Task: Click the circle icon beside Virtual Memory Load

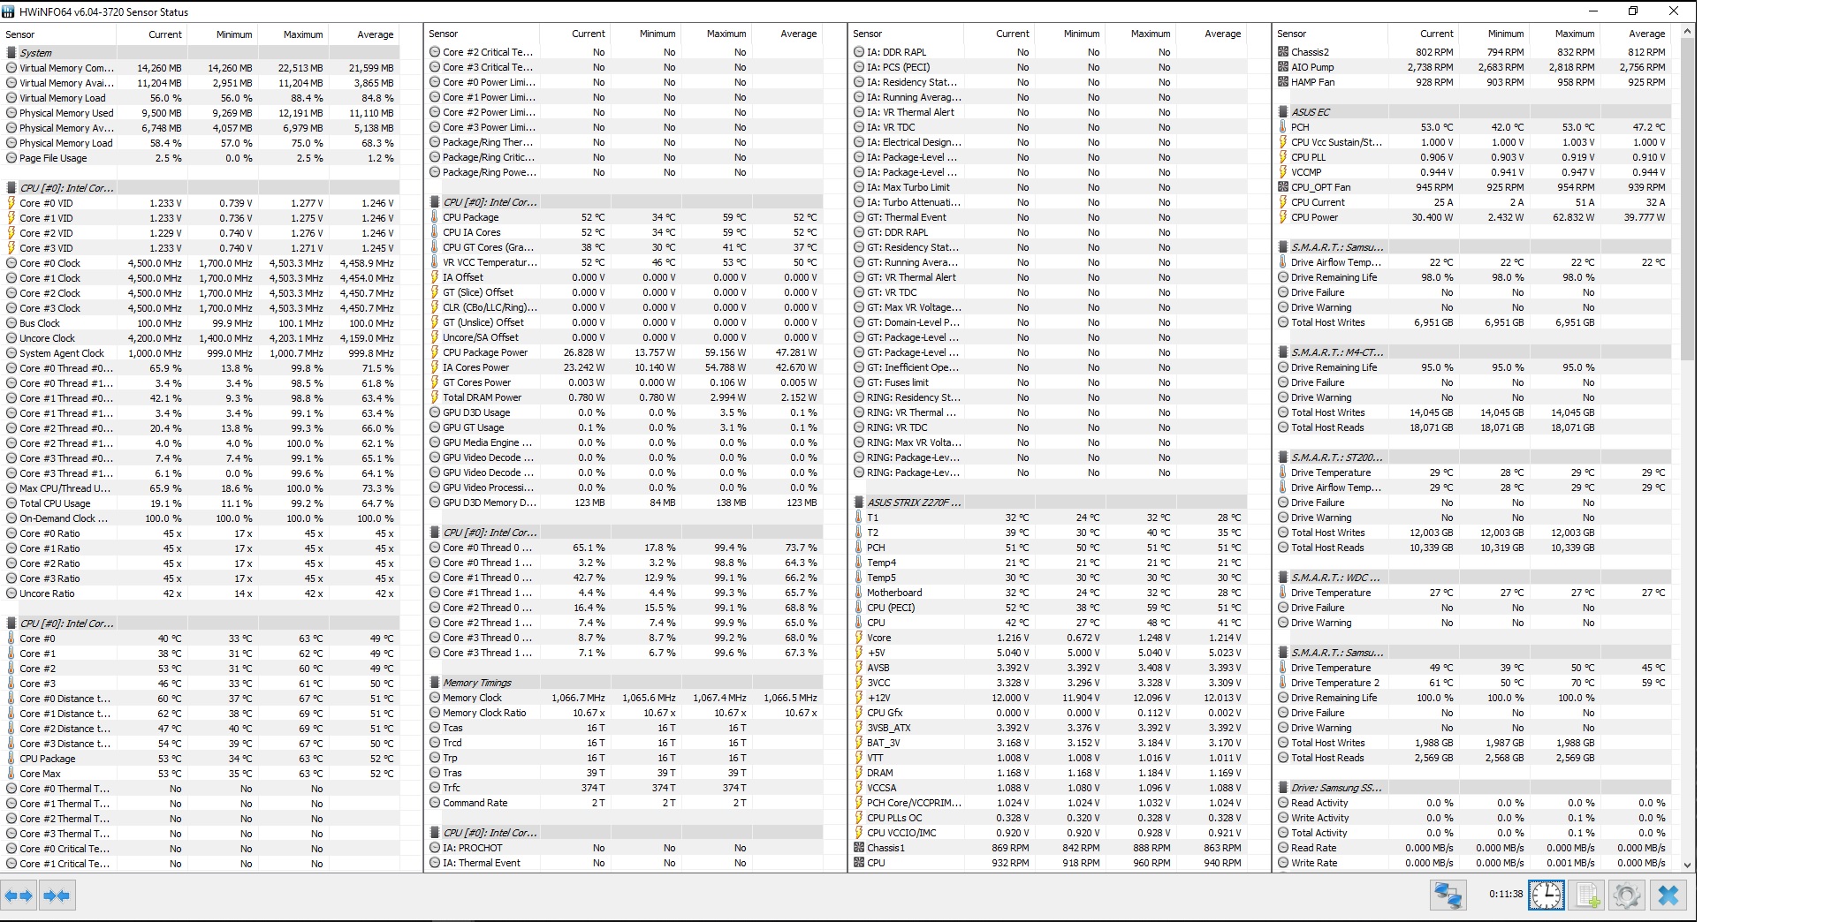Action: 11,98
